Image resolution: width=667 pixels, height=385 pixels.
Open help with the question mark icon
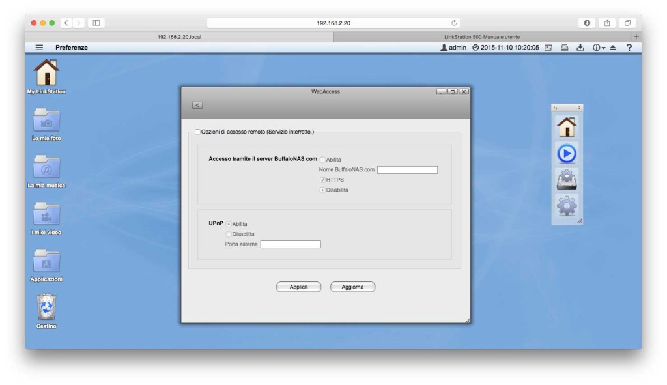click(629, 48)
